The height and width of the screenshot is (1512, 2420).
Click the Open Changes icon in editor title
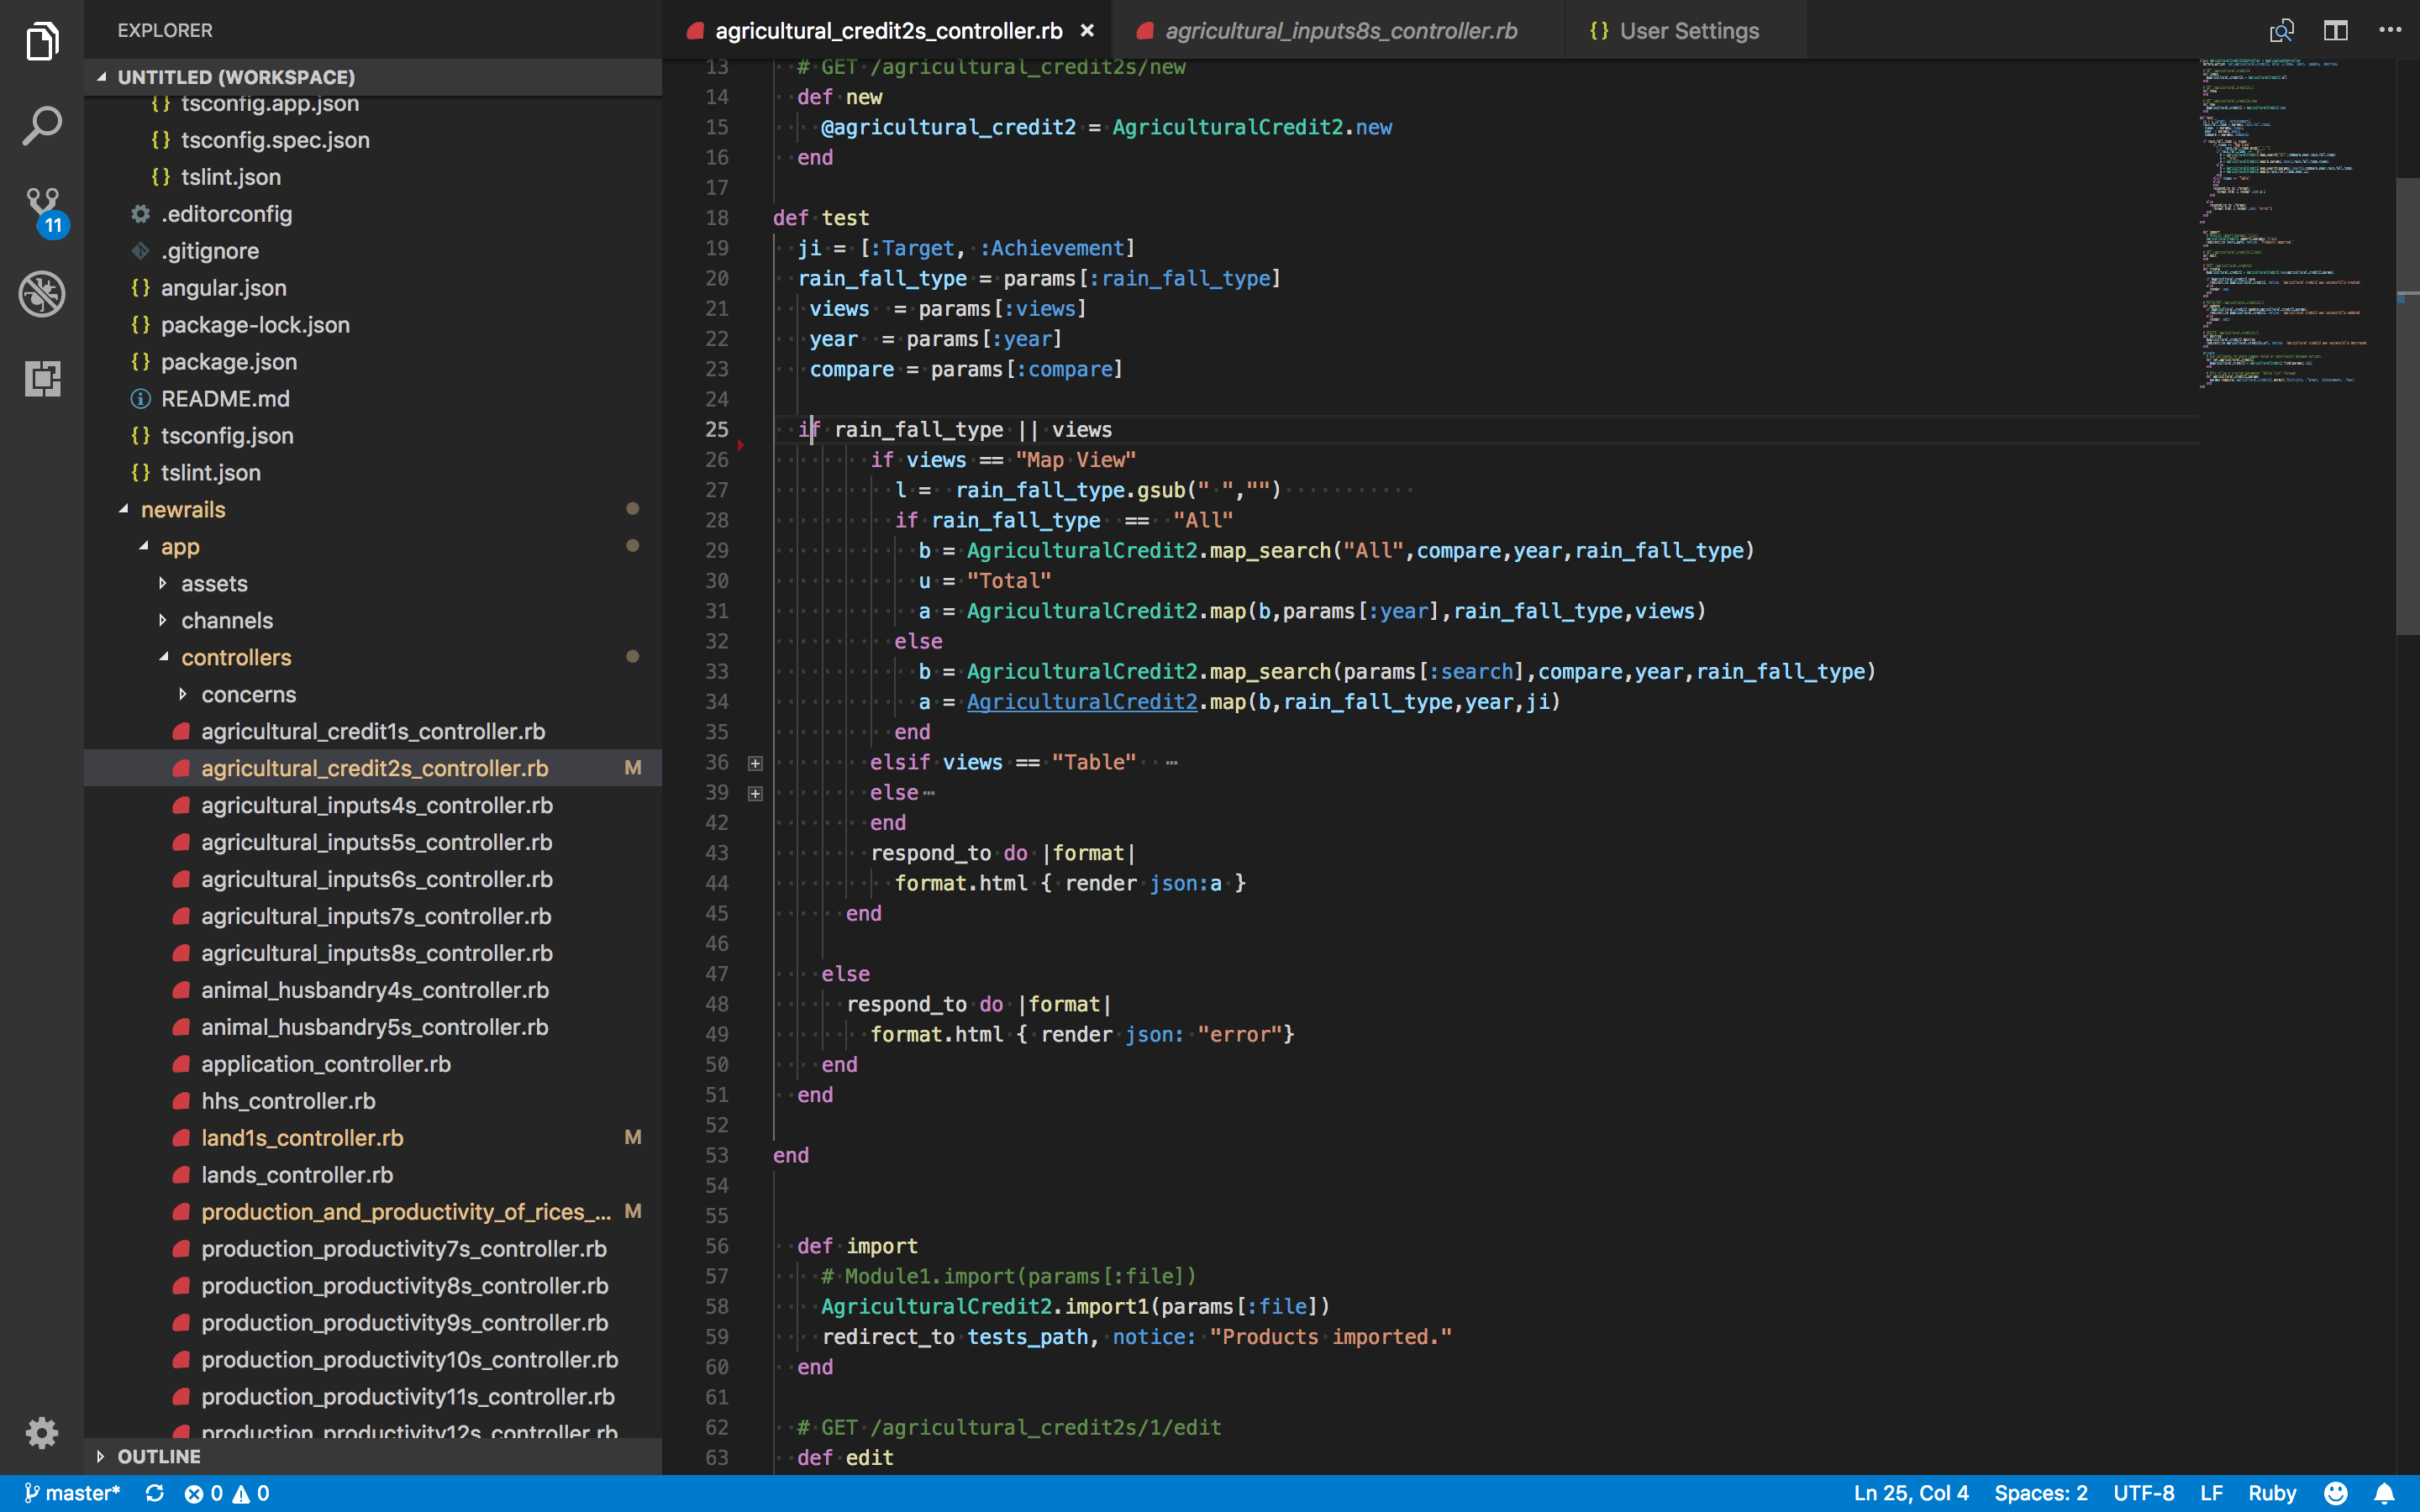(x=2281, y=31)
